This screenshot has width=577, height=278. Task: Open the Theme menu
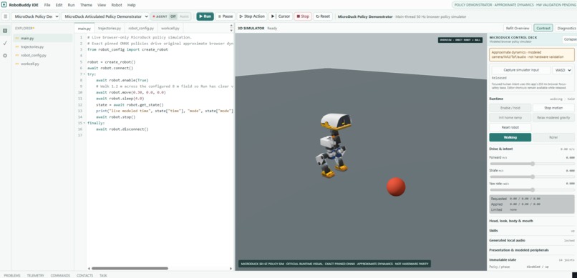point(86,5)
